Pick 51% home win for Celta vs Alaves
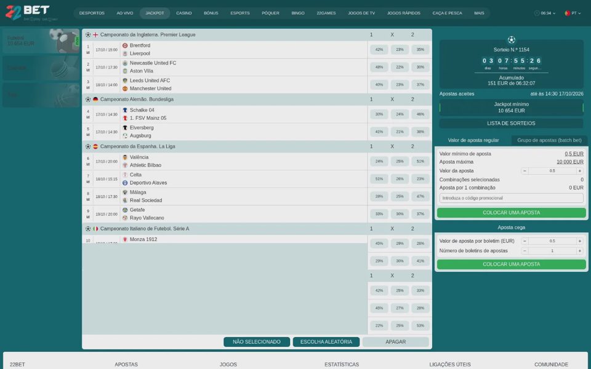591x369 pixels. (379, 179)
